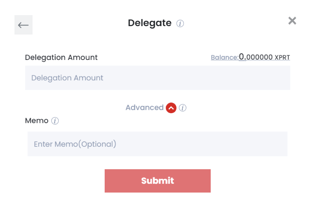Click the Memo label text

click(x=37, y=121)
